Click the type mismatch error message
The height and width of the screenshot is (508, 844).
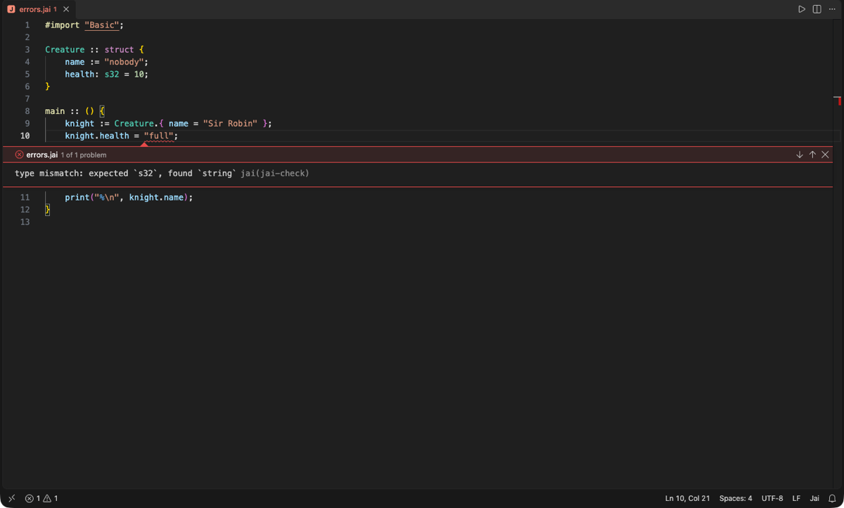pyautogui.click(x=125, y=173)
